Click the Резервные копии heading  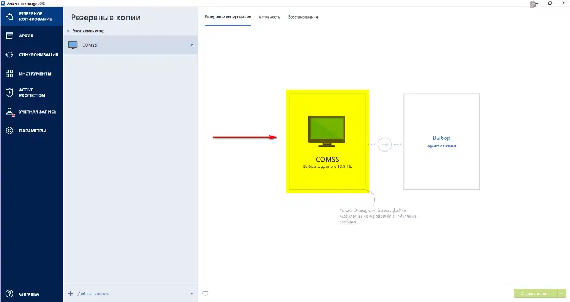point(106,18)
